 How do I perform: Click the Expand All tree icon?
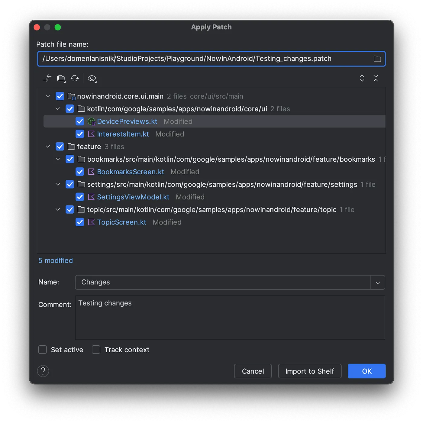[x=362, y=79]
